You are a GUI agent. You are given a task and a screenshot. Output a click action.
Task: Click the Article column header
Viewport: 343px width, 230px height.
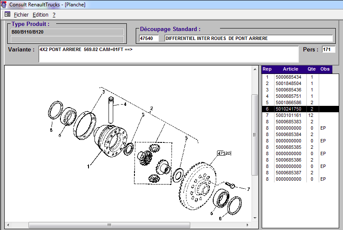pos(290,69)
